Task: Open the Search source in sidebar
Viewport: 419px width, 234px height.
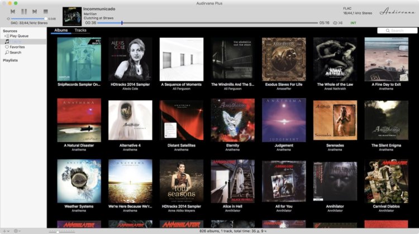Action: click(x=13, y=52)
